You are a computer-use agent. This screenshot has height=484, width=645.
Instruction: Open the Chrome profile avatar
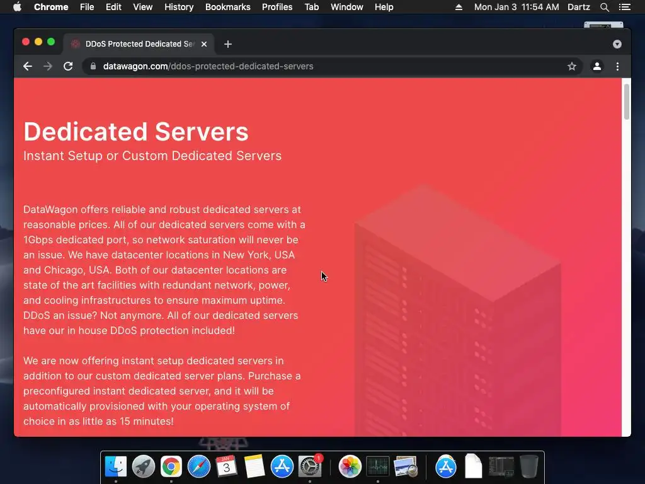(597, 66)
